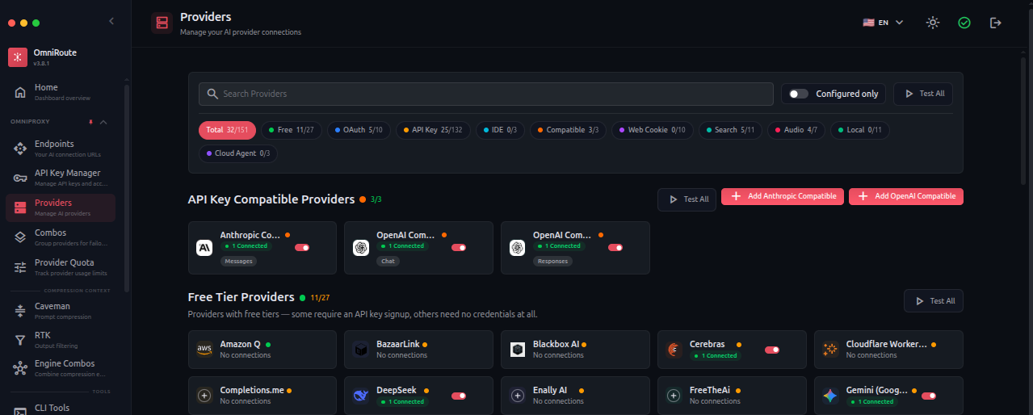Toggle the Gemini provider switch

click(x=929, y=396)
